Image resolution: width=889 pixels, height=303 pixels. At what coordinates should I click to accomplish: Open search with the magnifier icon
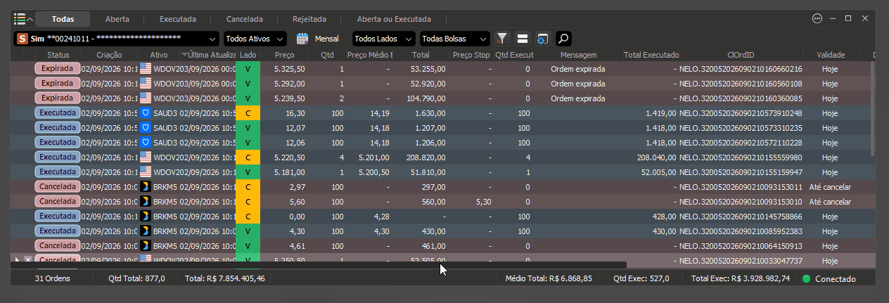tap(563, 39)
